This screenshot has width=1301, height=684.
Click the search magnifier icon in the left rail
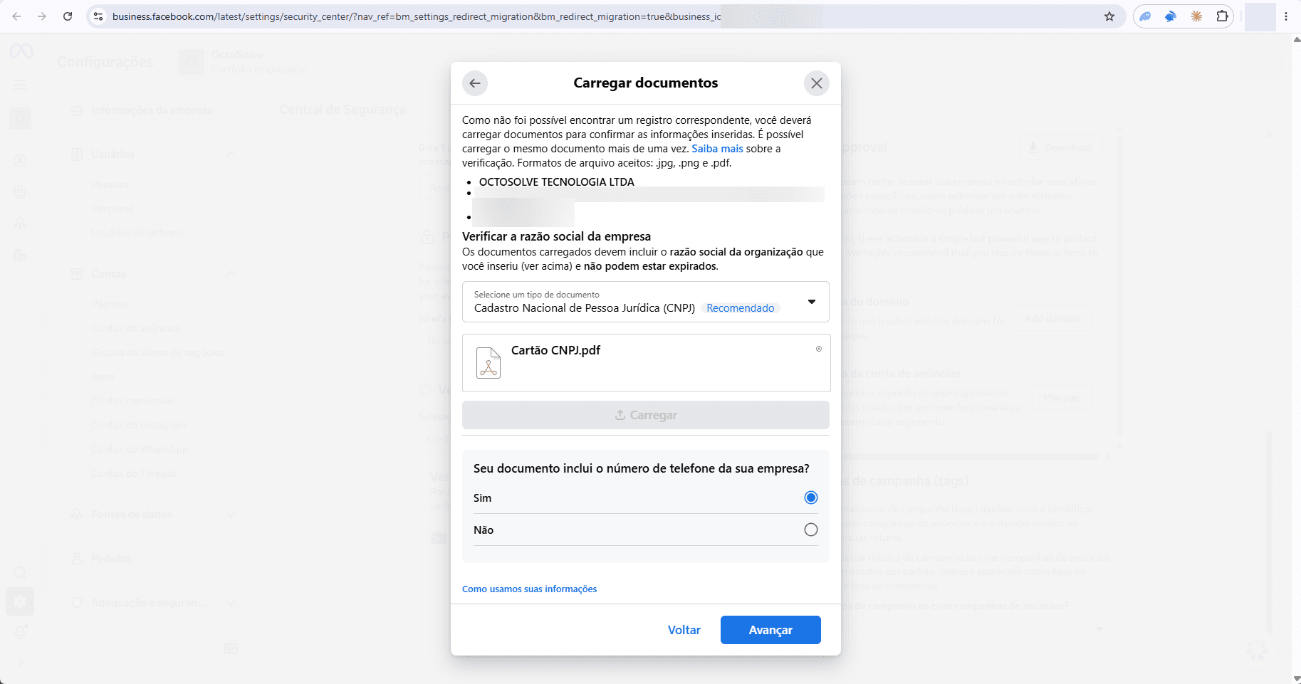[20, 573]
